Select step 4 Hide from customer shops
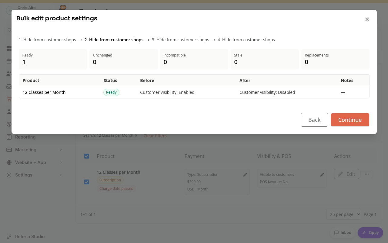The height and width of the screenshot is (243, 388). tap(246, 40)
